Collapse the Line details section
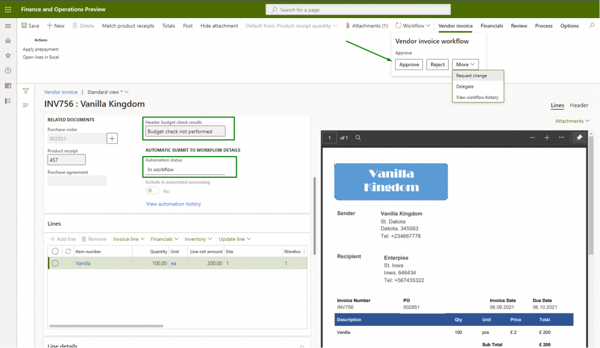This screenshot has width=600, height=348. (302, 346)
